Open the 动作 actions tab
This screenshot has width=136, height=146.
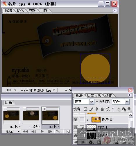click(x=108, y=95)
